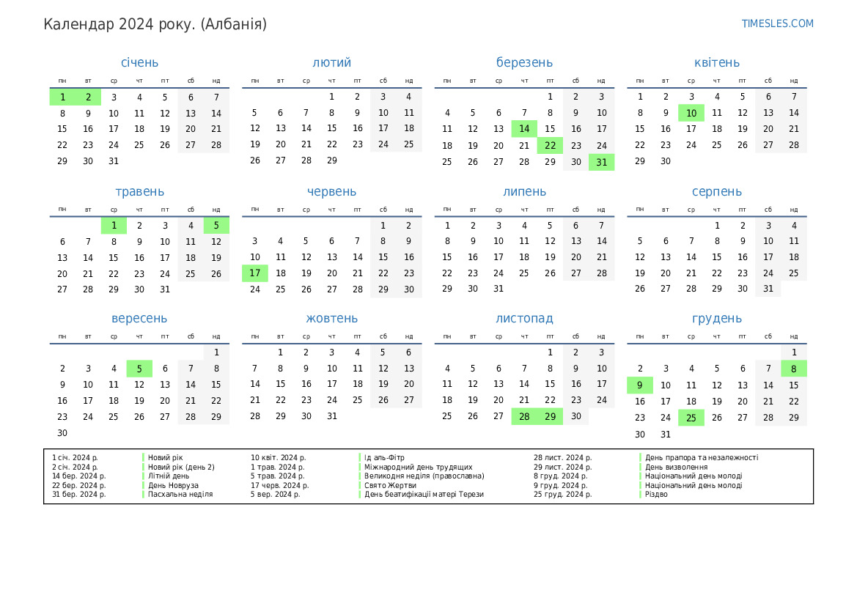Click highlighted 14 in березень
Image resolution: width=857 pixels, height=606 pixels.
524,129
